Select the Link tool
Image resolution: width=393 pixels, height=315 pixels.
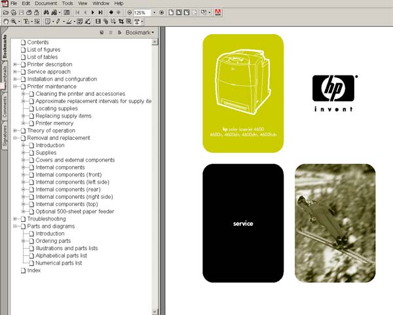click(105, 22)
